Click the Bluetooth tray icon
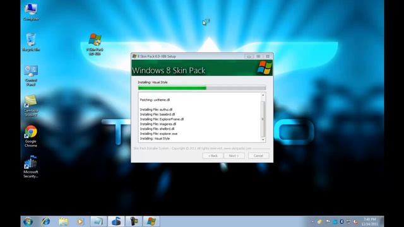This screenshot has height=227, width=404. 342,221
